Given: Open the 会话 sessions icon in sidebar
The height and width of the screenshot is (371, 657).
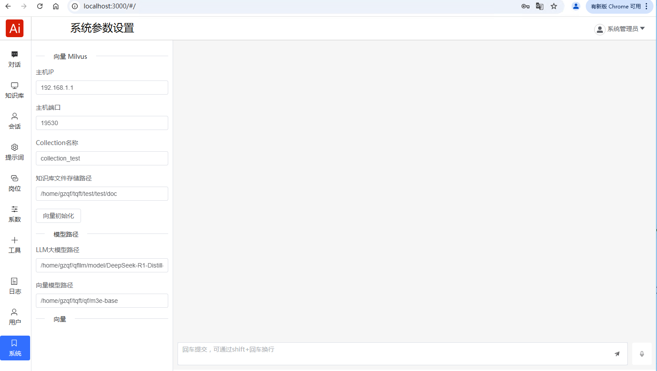Looking at the screenshot, I should tap(15, 121).
